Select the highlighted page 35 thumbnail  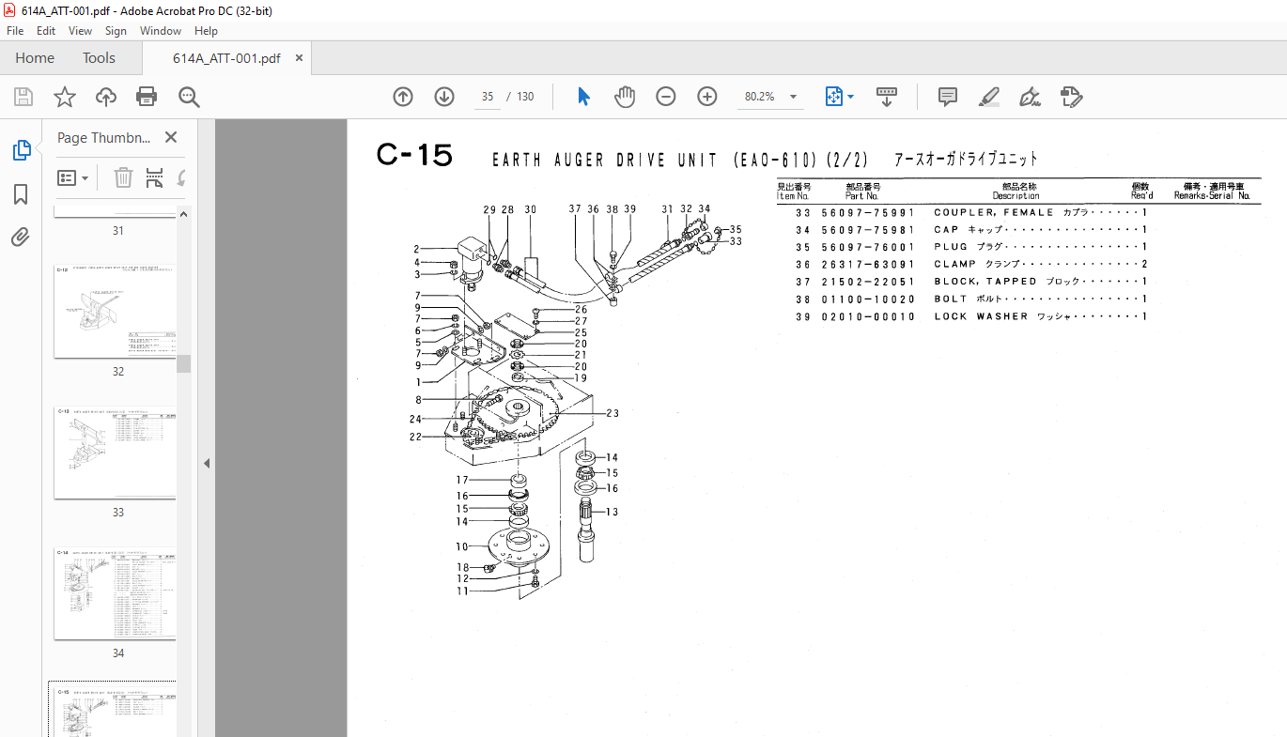click(115, 711)
